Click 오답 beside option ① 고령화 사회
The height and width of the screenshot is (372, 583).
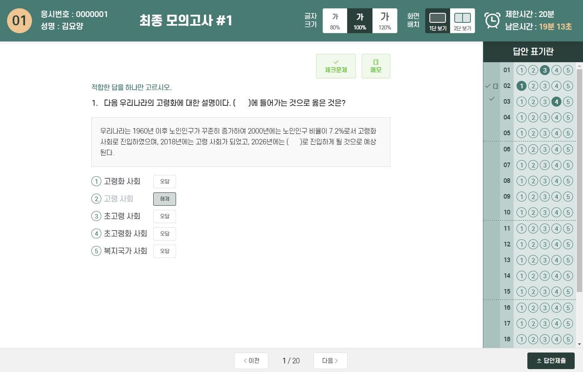click(x=164, y=181)
